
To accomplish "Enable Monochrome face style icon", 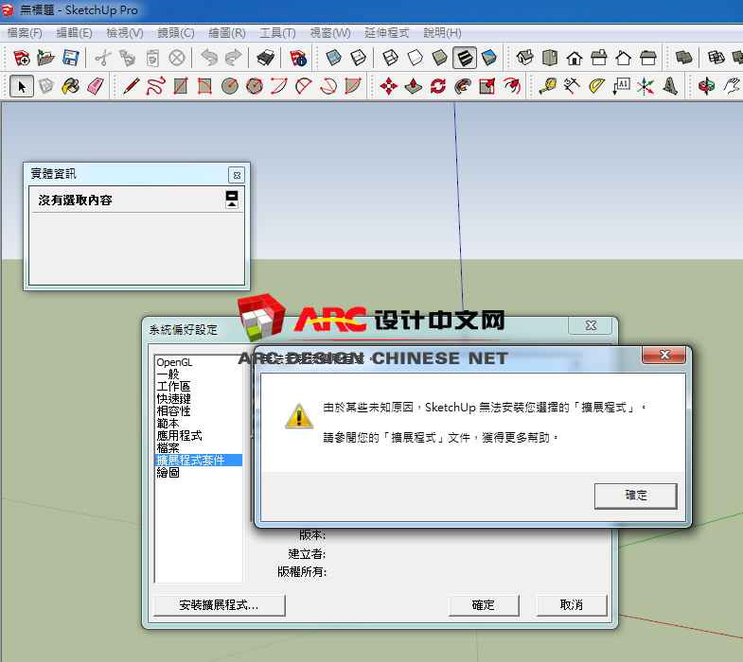I will (x=489, y=58).
